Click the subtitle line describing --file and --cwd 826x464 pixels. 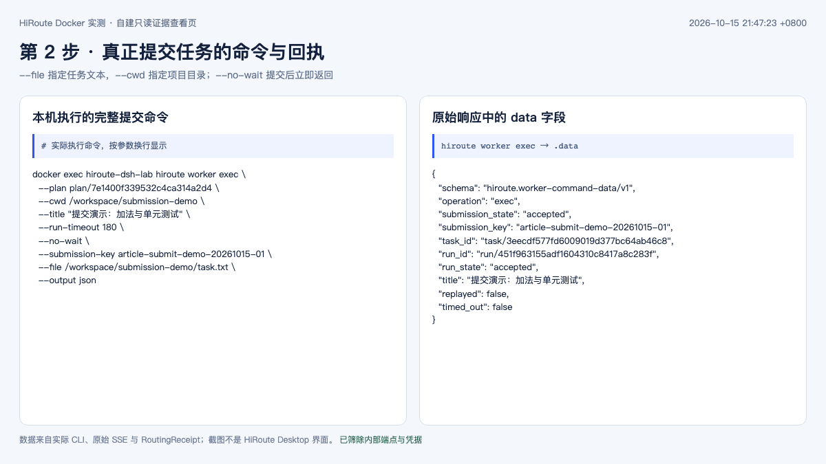point(176,75)
